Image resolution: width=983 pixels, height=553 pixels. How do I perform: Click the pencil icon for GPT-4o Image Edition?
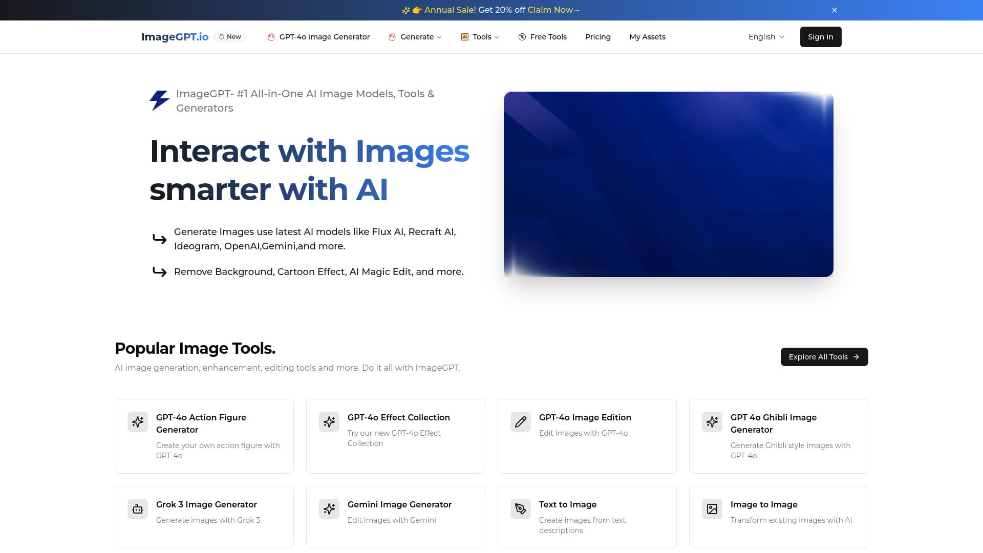point(521,421)
